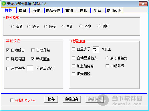Pick the 单刷 radio button
Screen dimensions: 149x111
tap(63, 26)
